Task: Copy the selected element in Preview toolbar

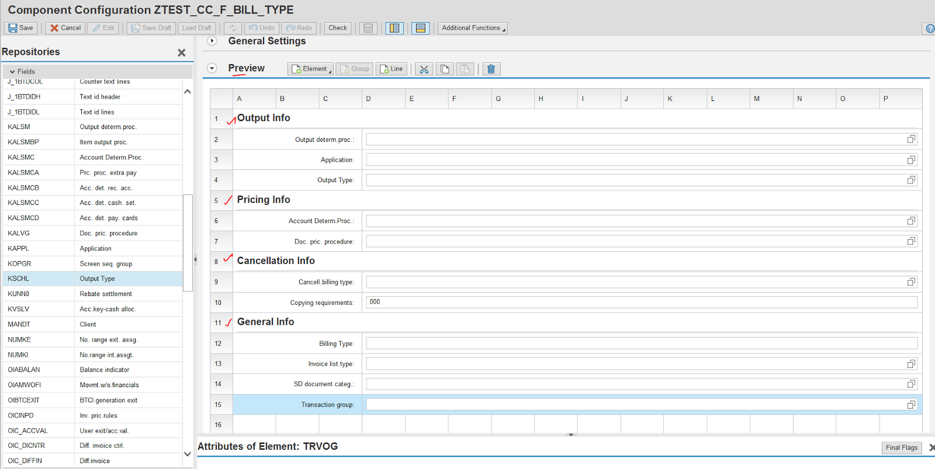Action: [x=445, y=69]
